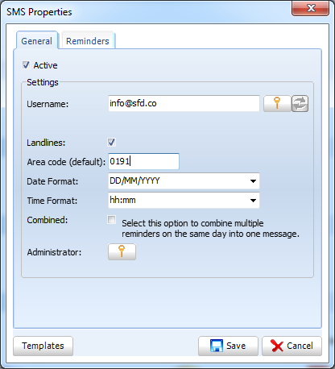Viewport: 335px width, 369px height.
Task: Switch to the Reminders tab
Action: (88, 41)
